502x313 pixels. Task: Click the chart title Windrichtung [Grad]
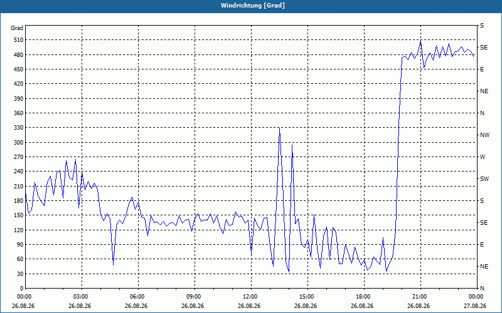pyautogui.click(x=253, y=6)
